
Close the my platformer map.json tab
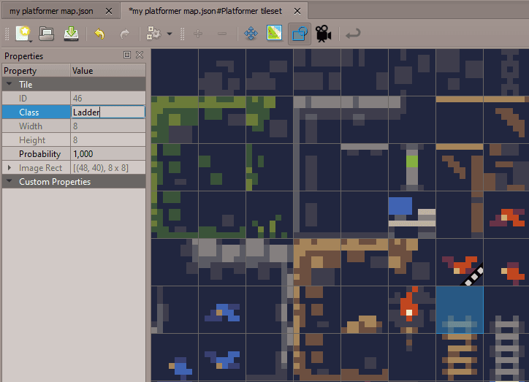pyautogui.click(x=109, y=11)
